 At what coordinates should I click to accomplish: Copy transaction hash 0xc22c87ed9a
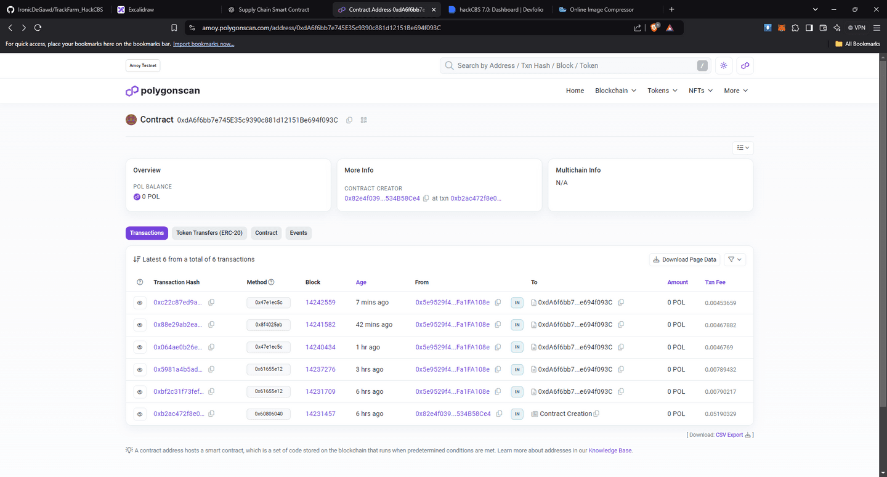(211, 303)
